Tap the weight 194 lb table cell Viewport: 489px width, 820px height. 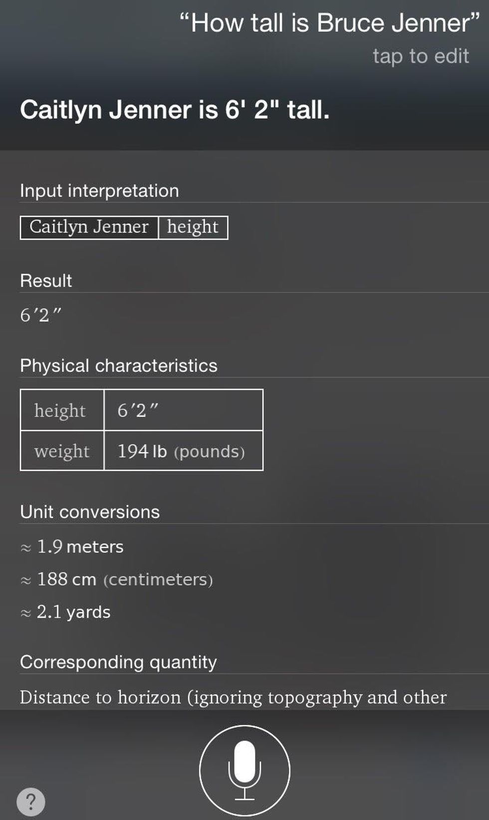[182, 451]
